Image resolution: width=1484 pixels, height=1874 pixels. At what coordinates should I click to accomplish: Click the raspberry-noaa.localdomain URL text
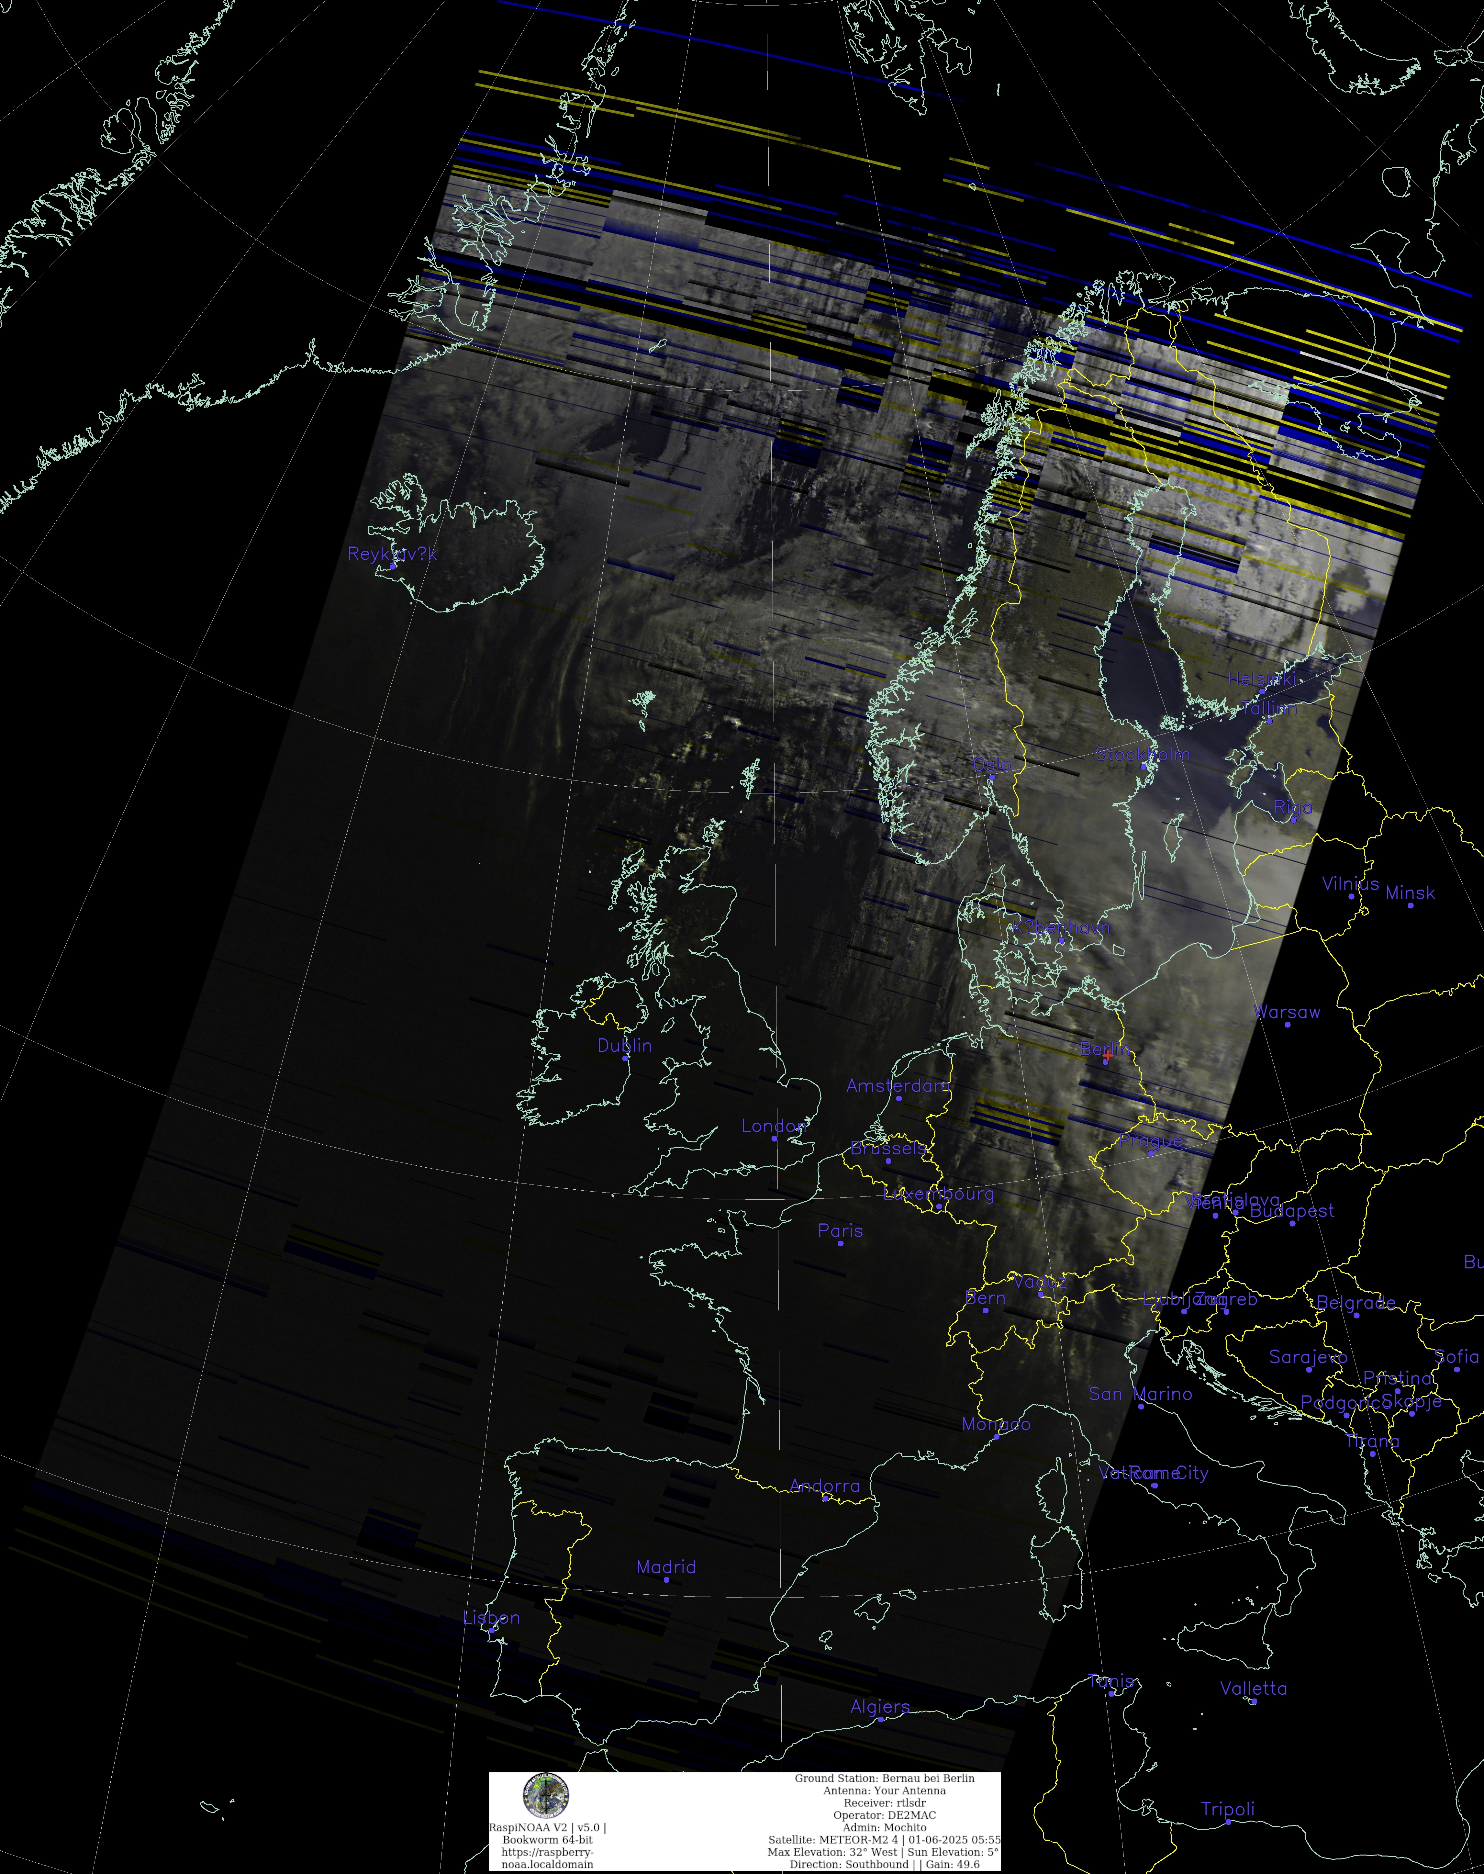547,1858
